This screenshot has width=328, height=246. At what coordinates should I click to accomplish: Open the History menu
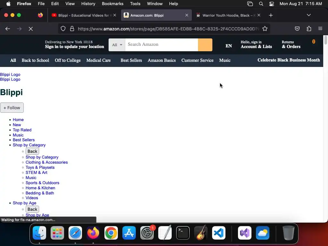(x=88, y=4)
